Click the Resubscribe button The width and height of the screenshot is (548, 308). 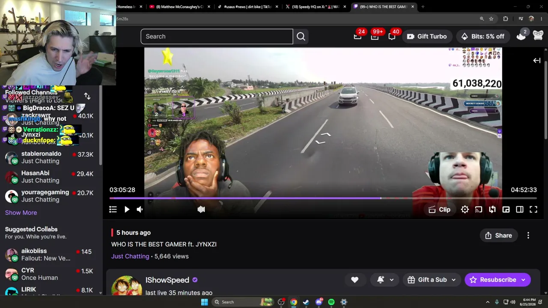coord(492,280)
